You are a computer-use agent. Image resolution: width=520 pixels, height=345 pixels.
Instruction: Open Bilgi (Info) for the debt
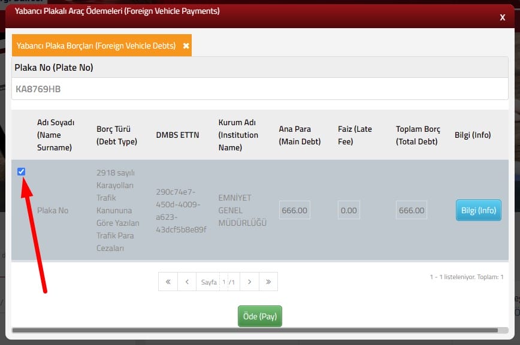(x=478, y=210)
